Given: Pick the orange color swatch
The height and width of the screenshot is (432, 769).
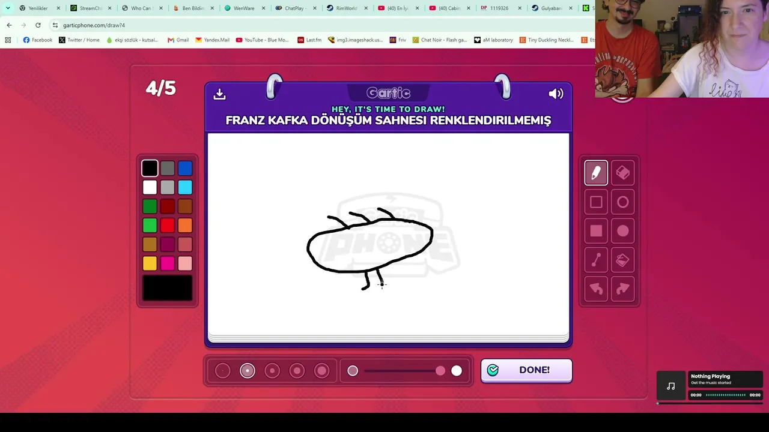Looking at the screenshot, I should pyautogui.click(x=185, y=225).
